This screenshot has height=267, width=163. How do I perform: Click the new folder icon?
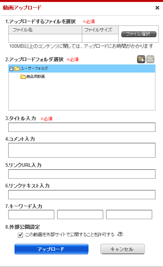point(141,59)
